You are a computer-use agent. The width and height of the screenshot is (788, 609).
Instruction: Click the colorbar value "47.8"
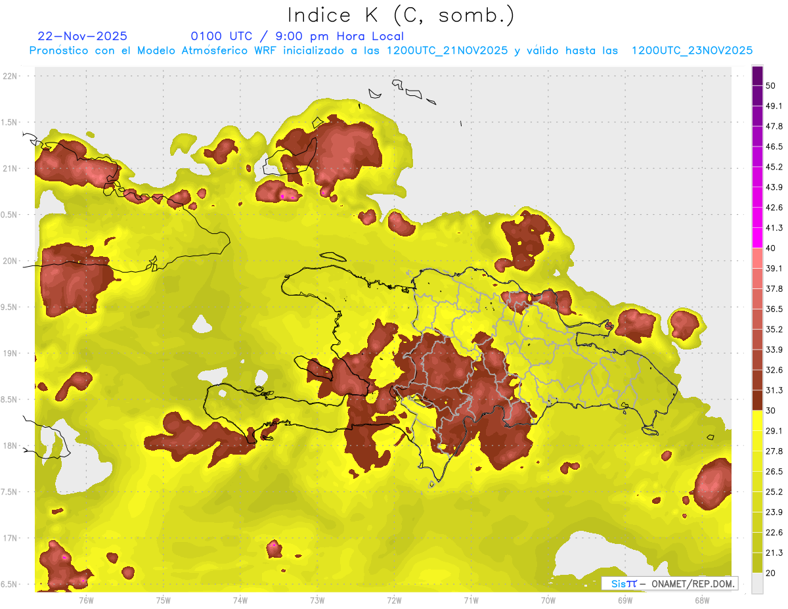(774, 126)
